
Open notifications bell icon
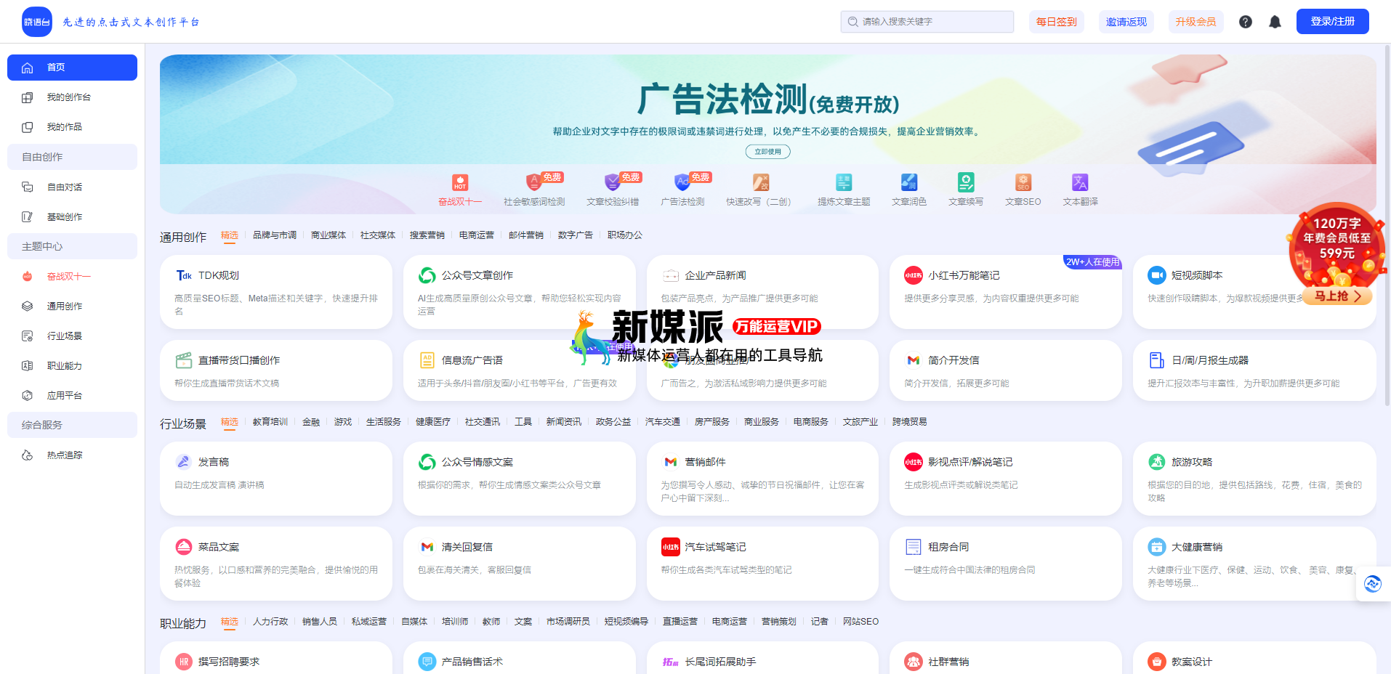click(1275, 22)
